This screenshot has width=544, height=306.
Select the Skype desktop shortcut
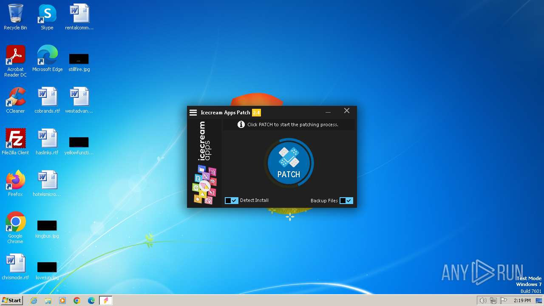click(x=47, y=17)
